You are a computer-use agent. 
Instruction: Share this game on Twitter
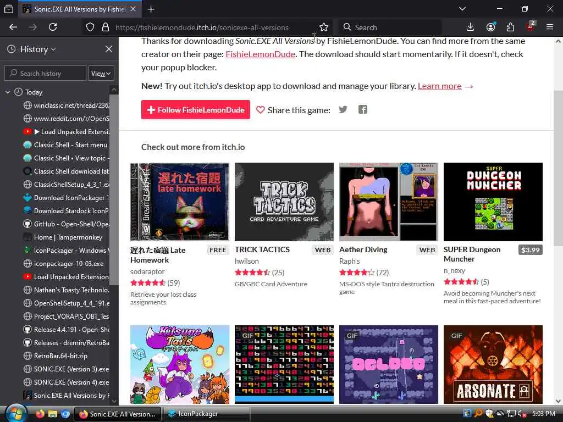[343, 109]
